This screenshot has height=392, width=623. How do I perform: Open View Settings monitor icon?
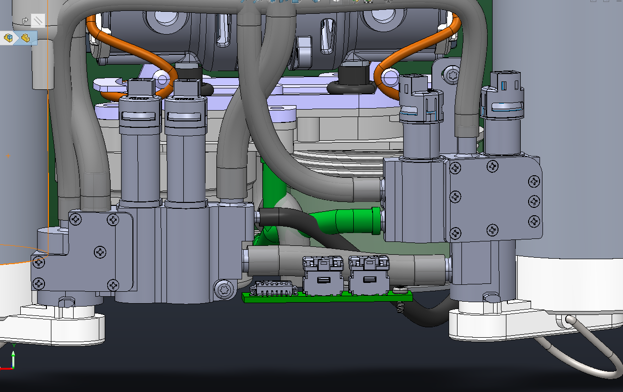coord(388,1)
